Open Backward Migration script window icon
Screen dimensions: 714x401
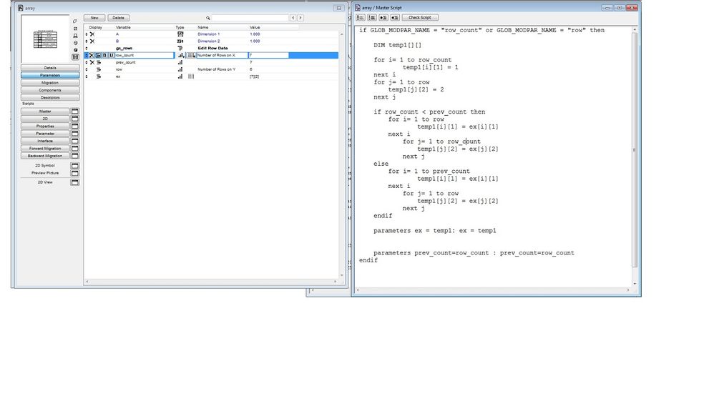75,156
